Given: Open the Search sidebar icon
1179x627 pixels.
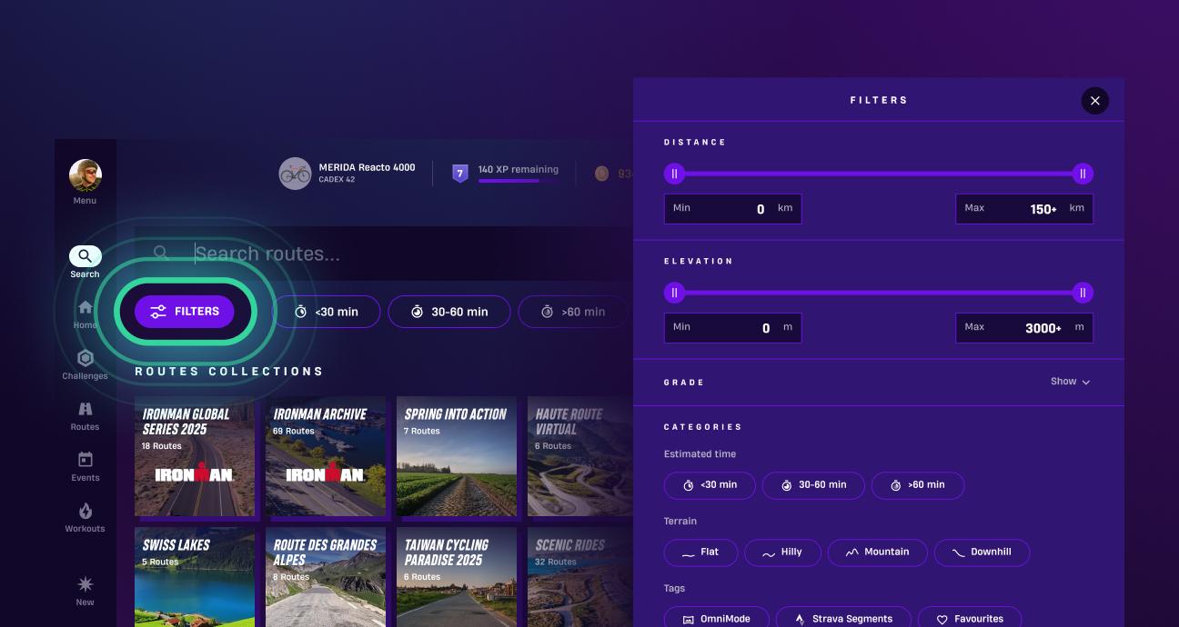Looking at the screenshot, I should [x=85, y=257].
